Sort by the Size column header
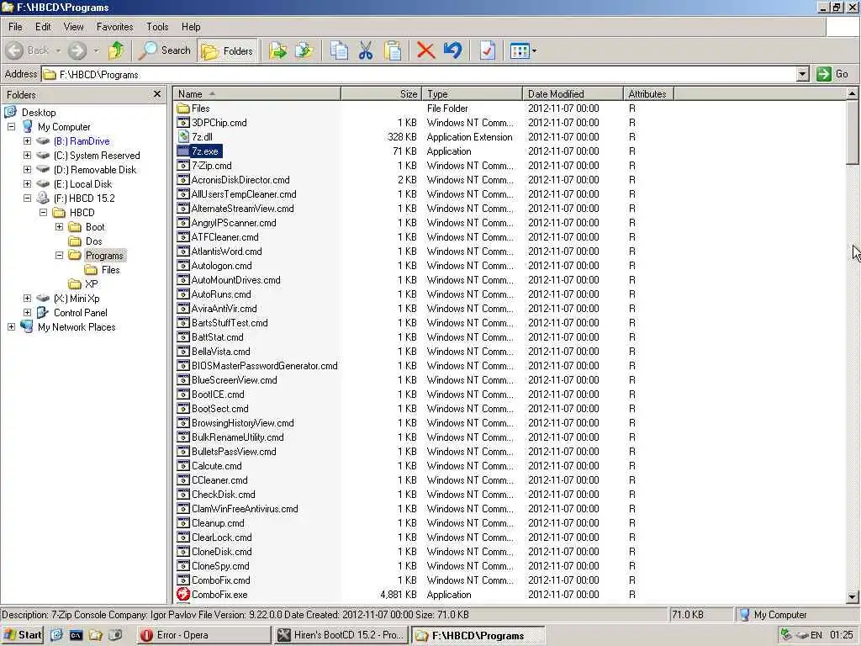 (x=382, y=94)
